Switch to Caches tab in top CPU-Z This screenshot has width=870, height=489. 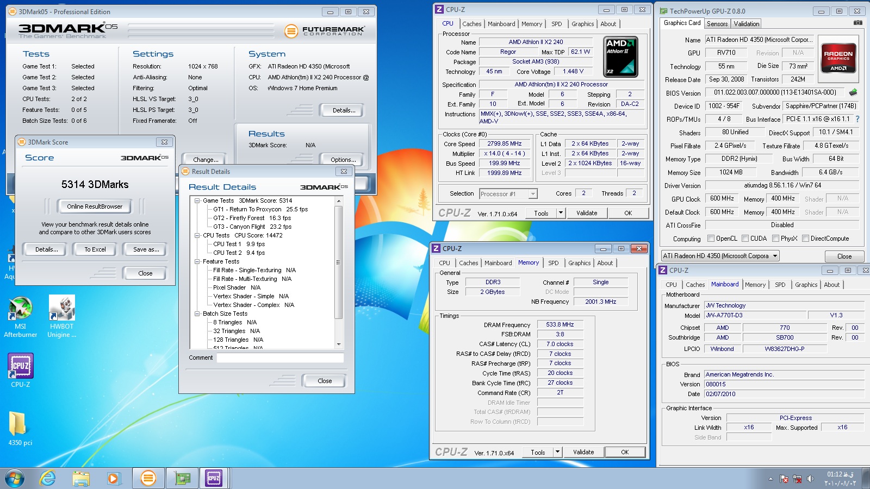471,24
